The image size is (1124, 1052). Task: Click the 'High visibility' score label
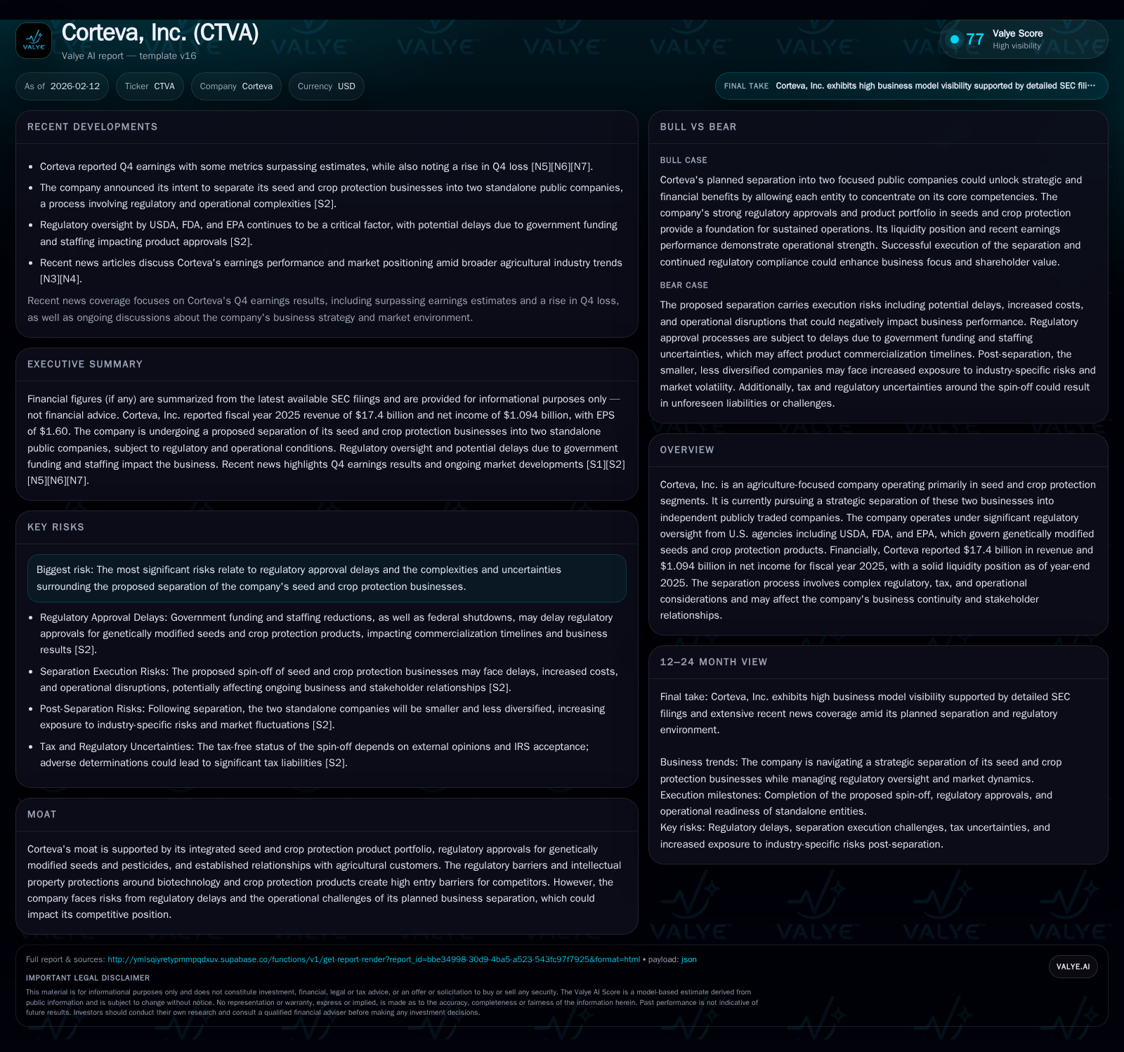coord(1017,46)
